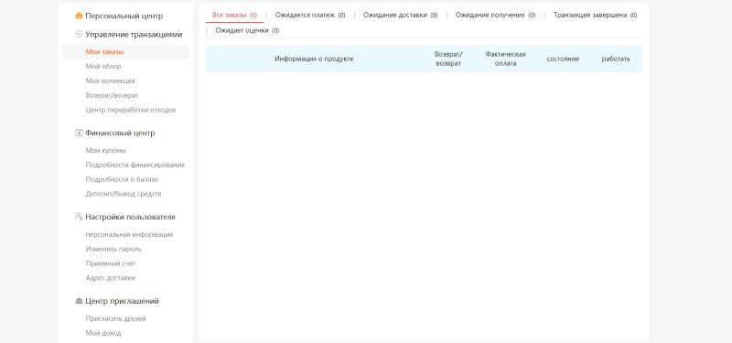Open Депозит/Вывод средств

pyautogui.click(x=124, y=194)
